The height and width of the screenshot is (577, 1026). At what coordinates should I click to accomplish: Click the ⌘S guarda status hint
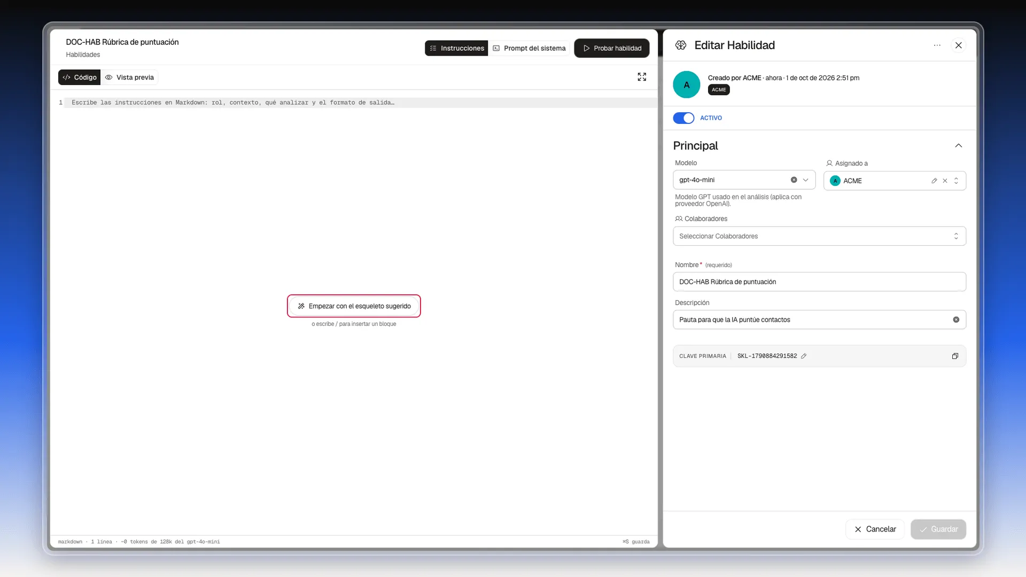coord(636,542)
